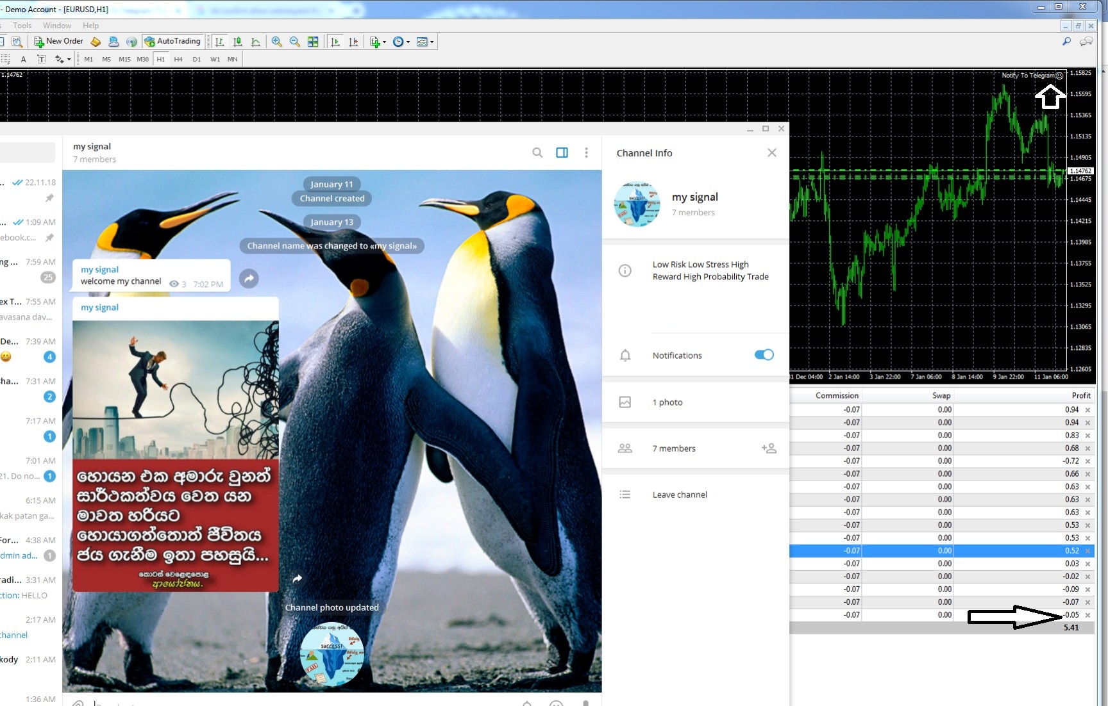The image size is (1108, 706).
Task: Click the MetaTrader search magnifier icon
Action: point(1066,42)
